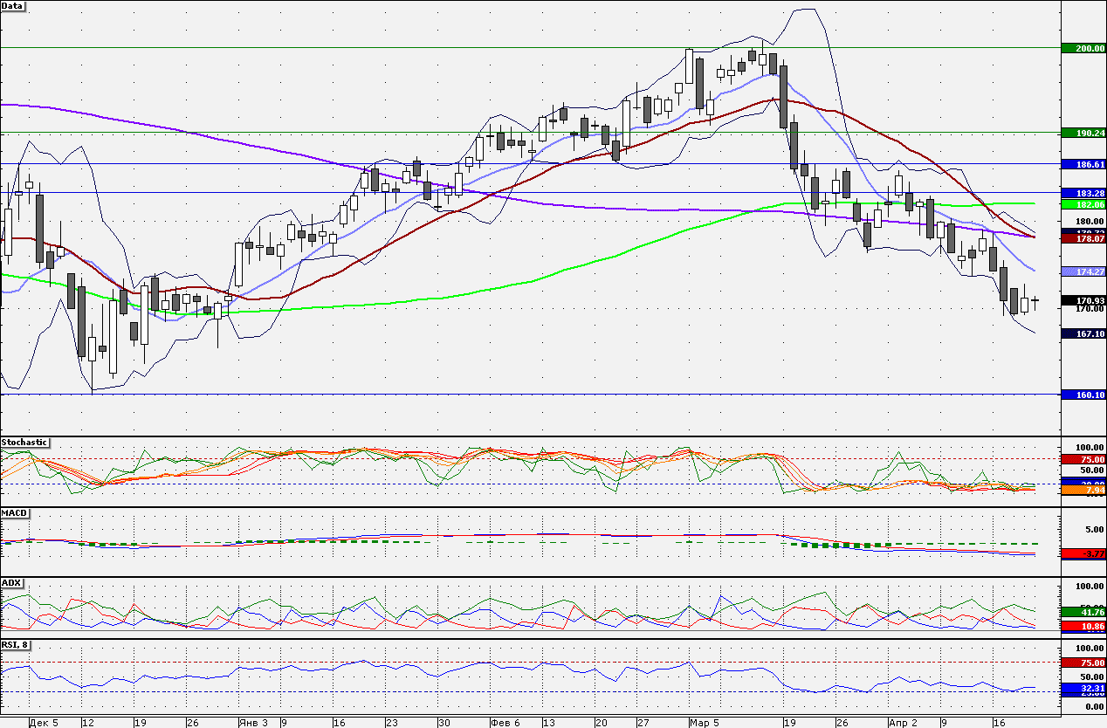Select the Янв 3 date on time axis
The height and width of the screenshot is (728, 1107).
(x=254, y=723)
